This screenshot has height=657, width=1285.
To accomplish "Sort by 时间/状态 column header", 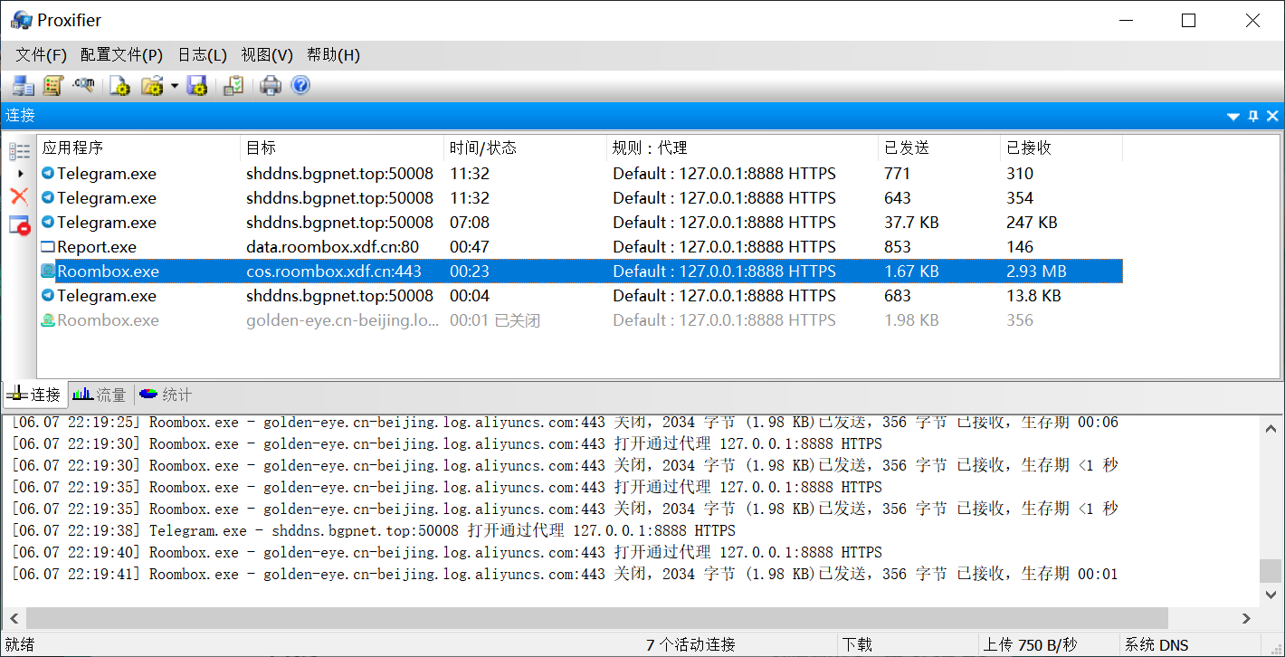I will [x=526, y=148].
